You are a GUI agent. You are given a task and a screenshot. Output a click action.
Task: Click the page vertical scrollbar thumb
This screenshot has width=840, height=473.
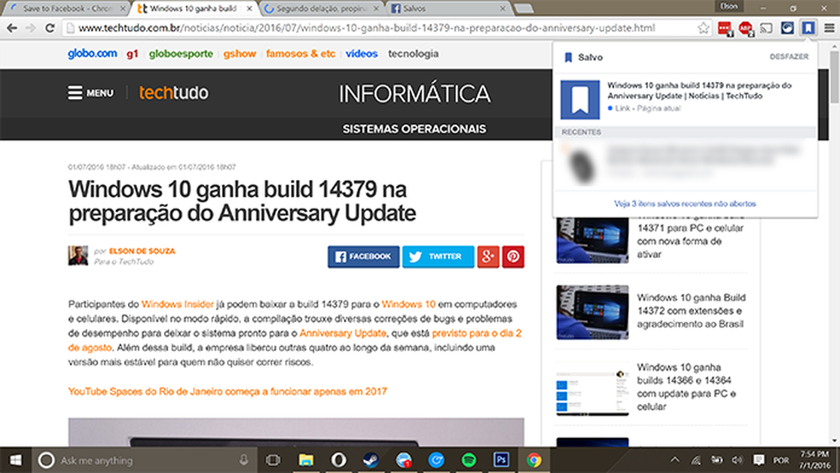tap(834, 77)
